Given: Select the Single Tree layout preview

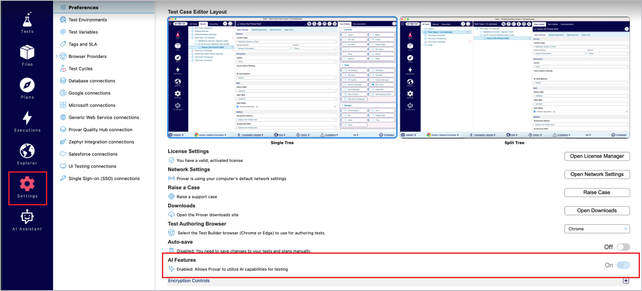Looking at the screenshot, I should (x=281, y=77).
